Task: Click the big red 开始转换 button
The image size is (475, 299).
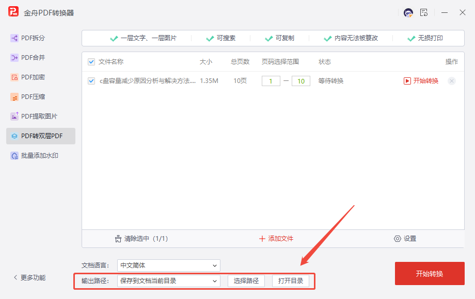Action: [430, 274]
